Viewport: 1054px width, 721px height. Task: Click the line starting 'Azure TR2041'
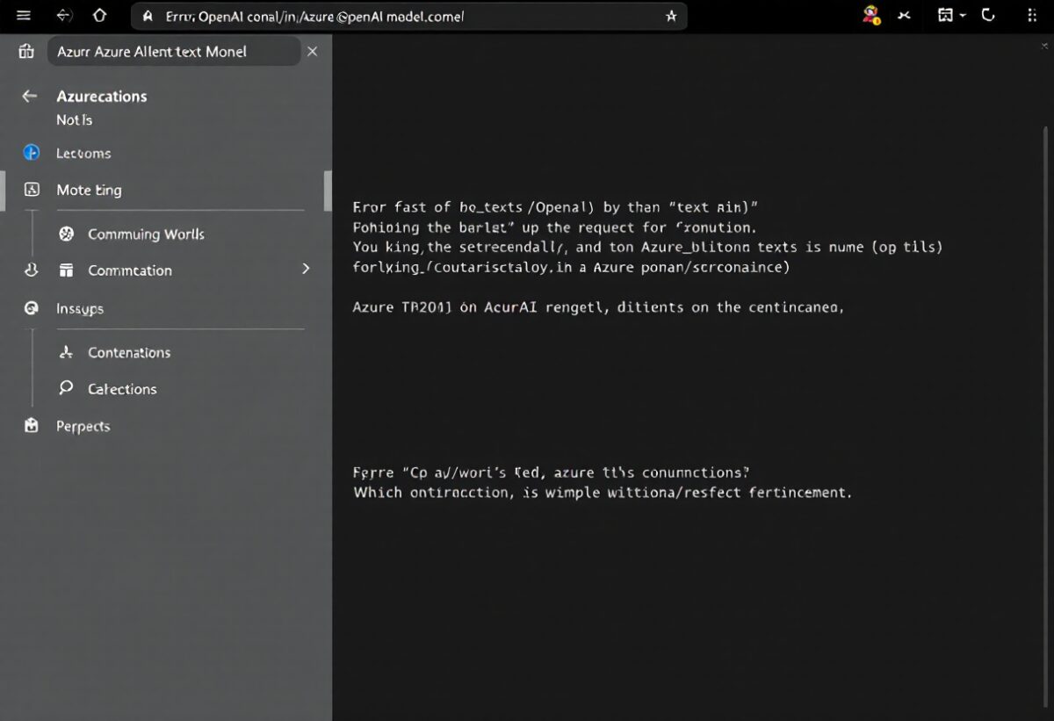(x=598, y=307)
